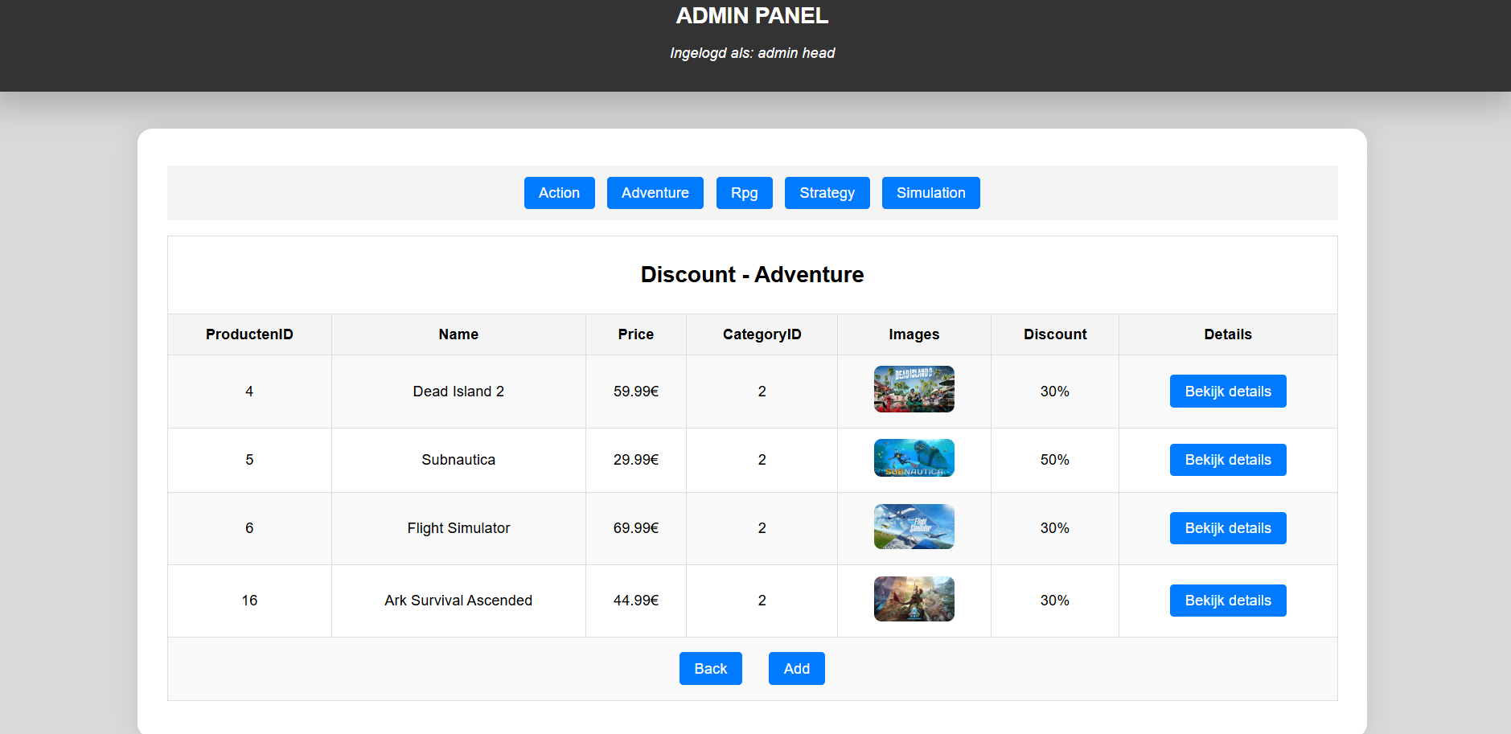
Task: Click the Dead Island 2 cover image
Action: pos(914,389)
